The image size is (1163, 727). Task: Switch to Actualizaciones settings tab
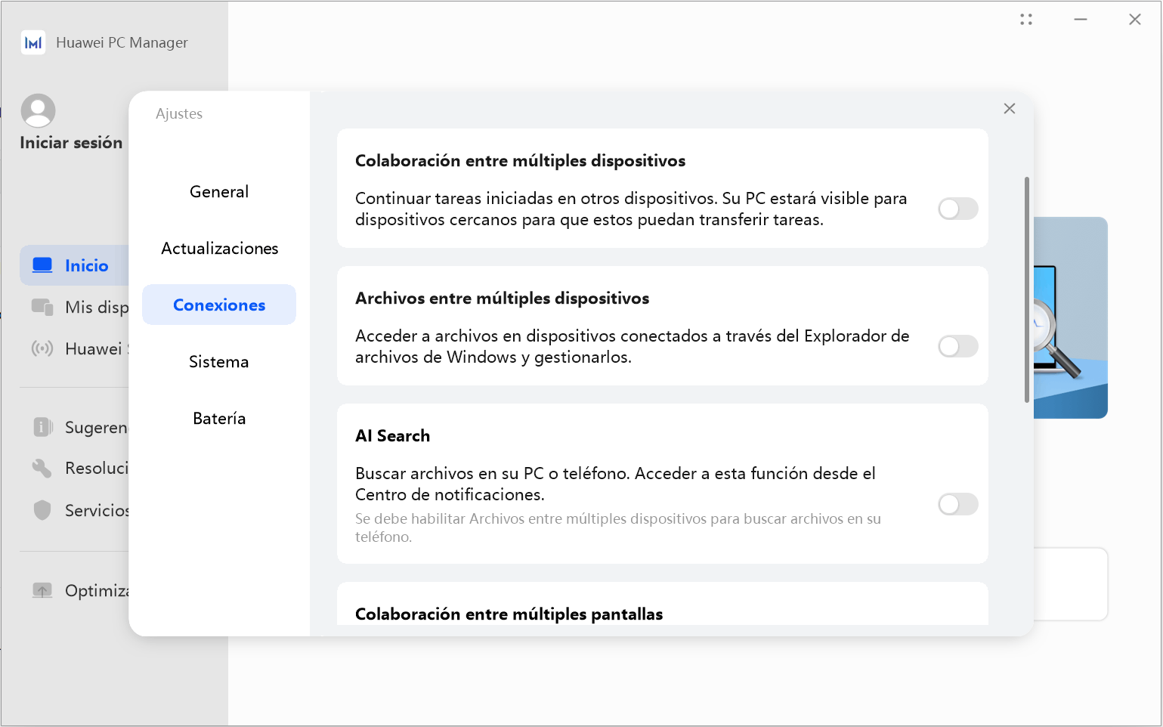tap(219, 248)
